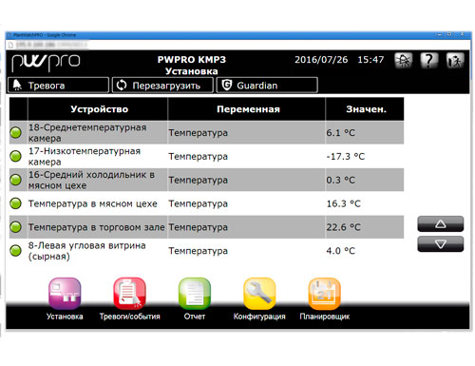Open the Тревоги/события icon

click(x=129, y=294)
